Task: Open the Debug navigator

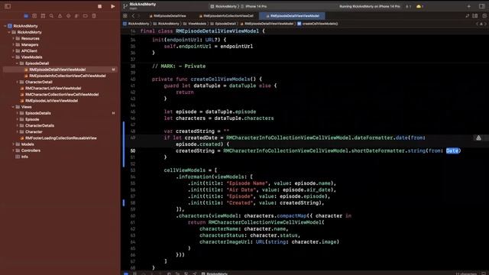Action: tap(76, 16)
